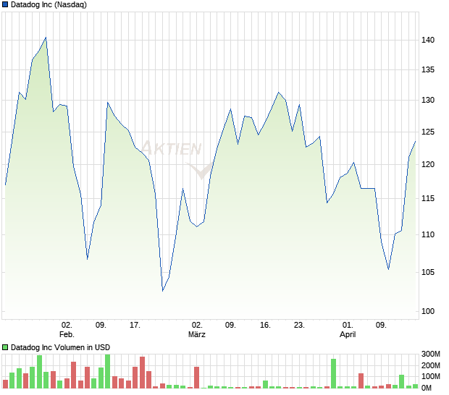Click the 'Feb.' month label
The height and width of the screenshot is (395, 449).
(x=67, y=334)
